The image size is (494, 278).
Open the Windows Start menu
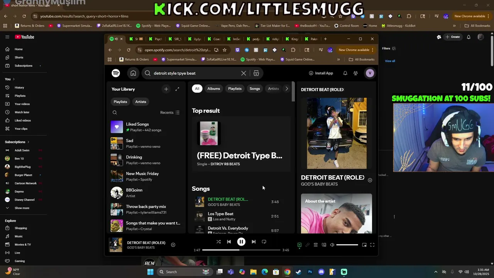pyautogui.click(x=151, y=272)
